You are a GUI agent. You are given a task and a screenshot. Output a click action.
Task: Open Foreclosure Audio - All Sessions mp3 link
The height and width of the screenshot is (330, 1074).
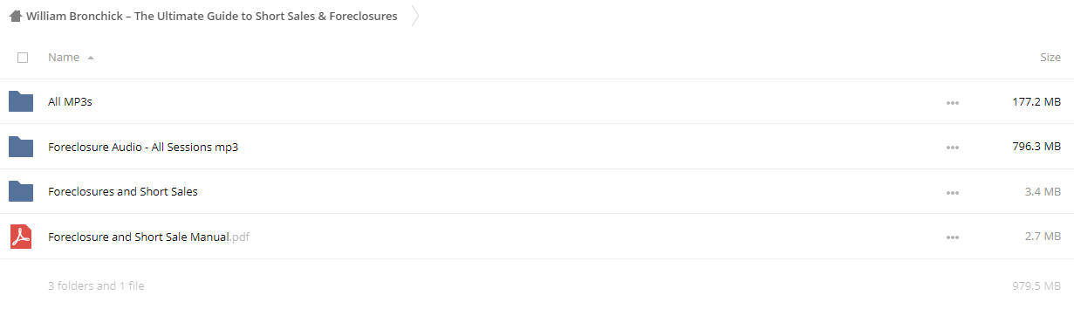(x=143, y=147)
